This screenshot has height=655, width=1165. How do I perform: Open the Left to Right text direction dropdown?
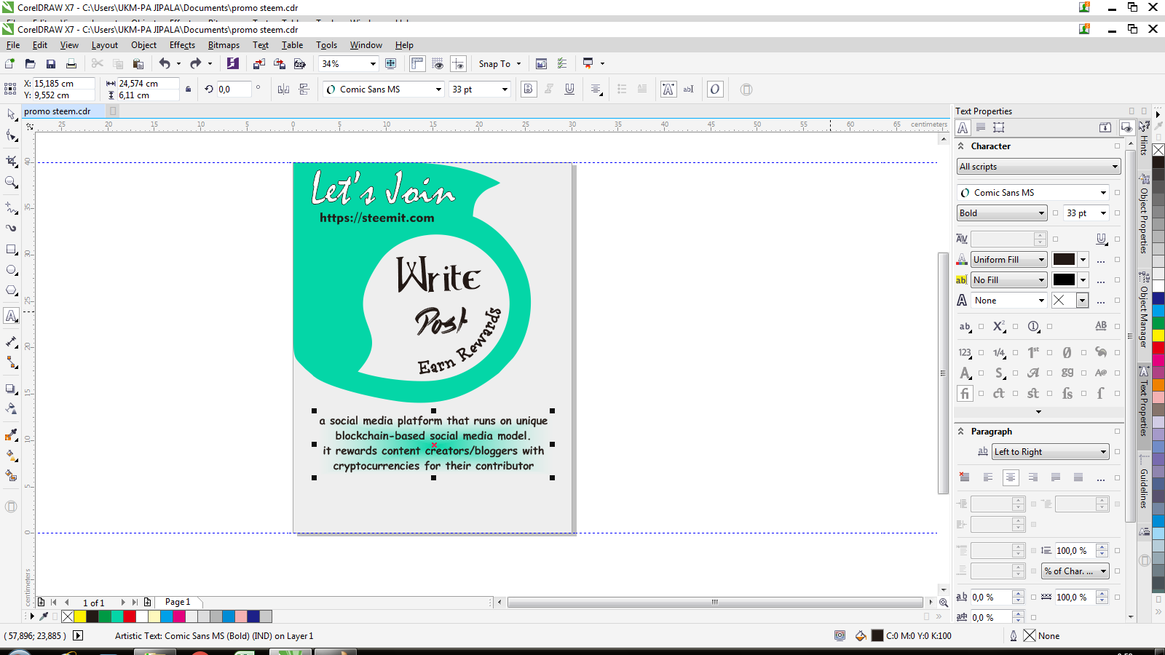pyautogui.click(x=1051, y=452)
